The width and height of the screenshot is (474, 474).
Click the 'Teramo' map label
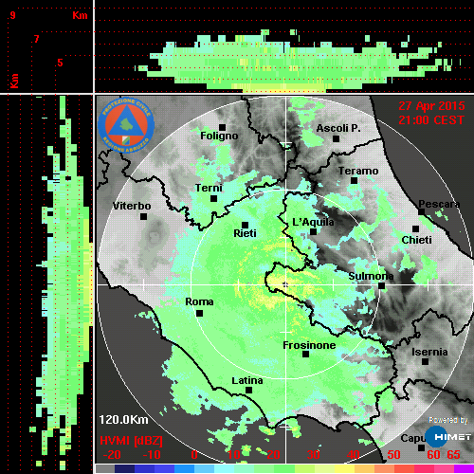click(x=358, y=171)
